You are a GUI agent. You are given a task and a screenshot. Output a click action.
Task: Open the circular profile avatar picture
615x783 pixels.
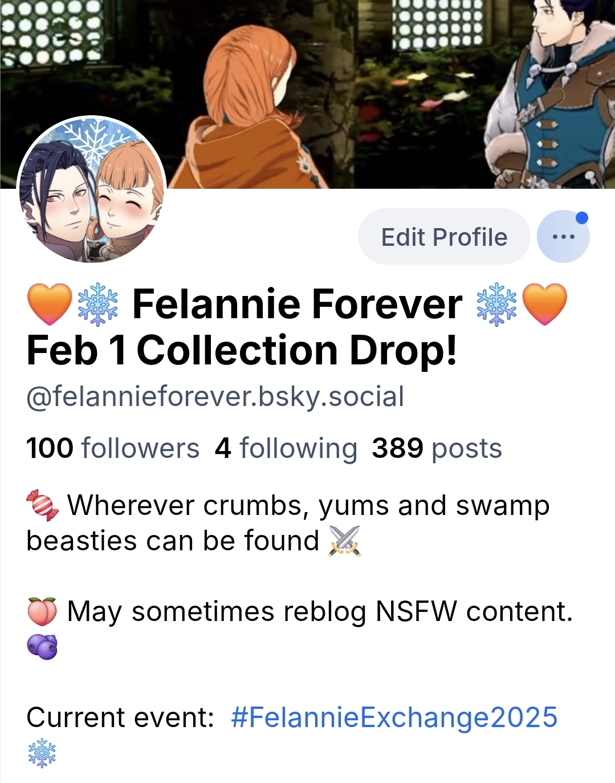click(92, 190)
